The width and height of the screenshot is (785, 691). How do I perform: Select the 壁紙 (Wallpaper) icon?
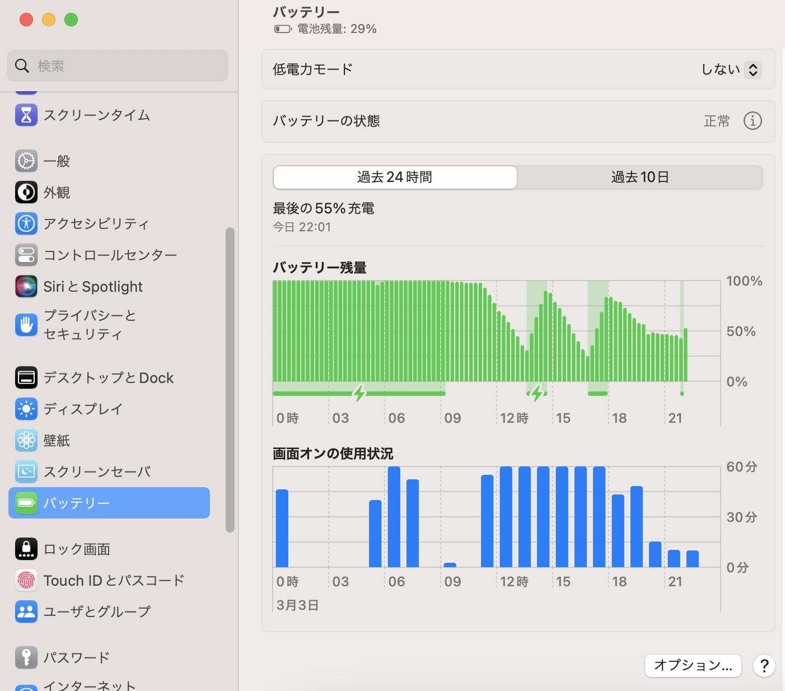[25, 441]
